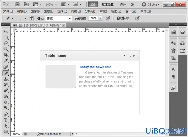
Task: Open the Styles fx panel icon
Action: pyautogui.click(x=173, y=88)
